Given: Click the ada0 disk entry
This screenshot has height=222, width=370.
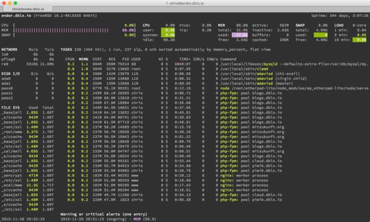Looking at the screenshot, I should (x=6, y=78).
